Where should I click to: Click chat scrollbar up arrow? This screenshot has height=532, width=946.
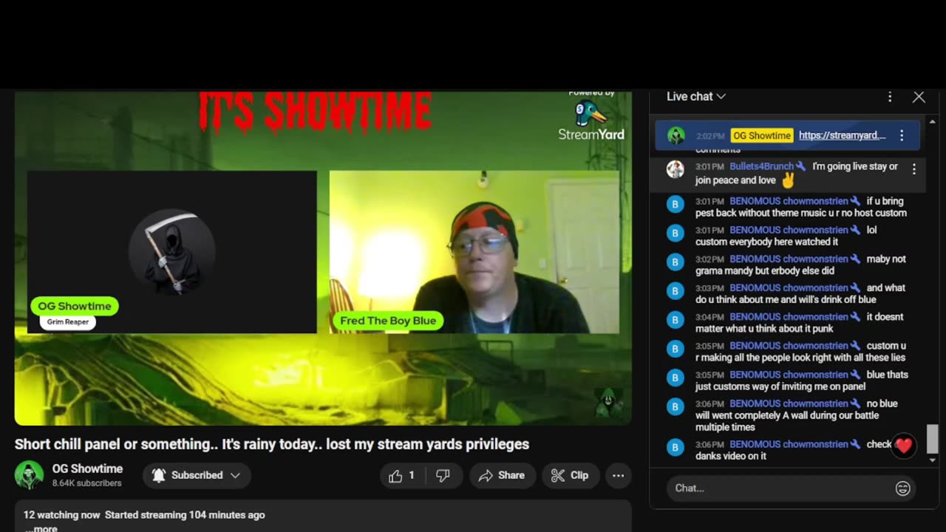(932, 121)
